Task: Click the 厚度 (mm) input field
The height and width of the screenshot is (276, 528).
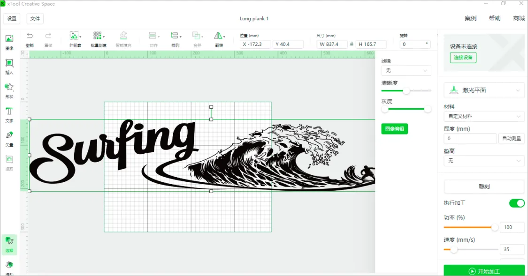Action: point(470,139)
